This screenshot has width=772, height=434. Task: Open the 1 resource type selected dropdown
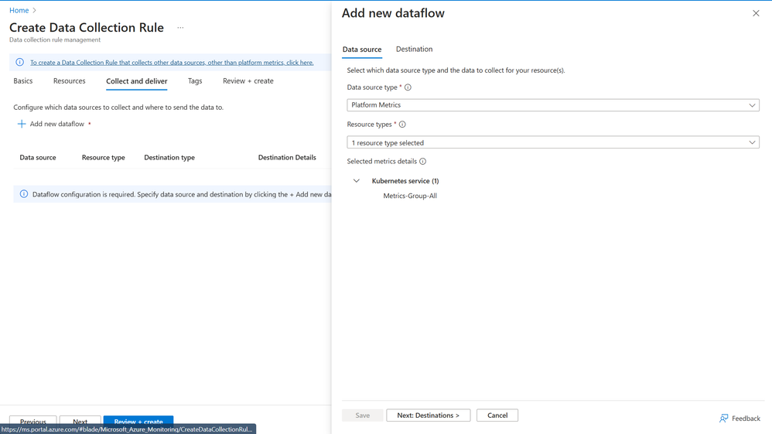[553, 142]
